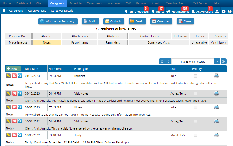The image size is (233, 146).
Task: Toggle Priority checkbox for Tardy note
Action: coord(196,135)
